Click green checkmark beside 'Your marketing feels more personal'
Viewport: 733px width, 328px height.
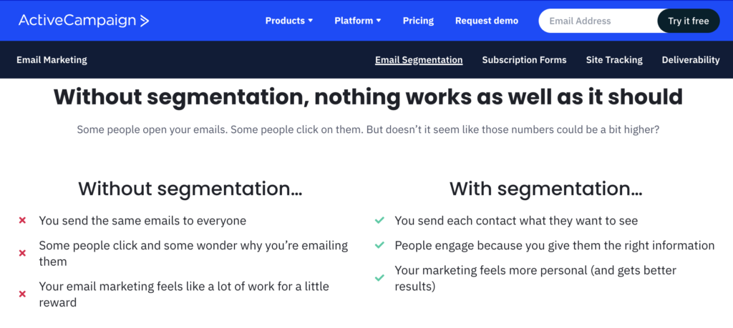(x=379, y=277)
